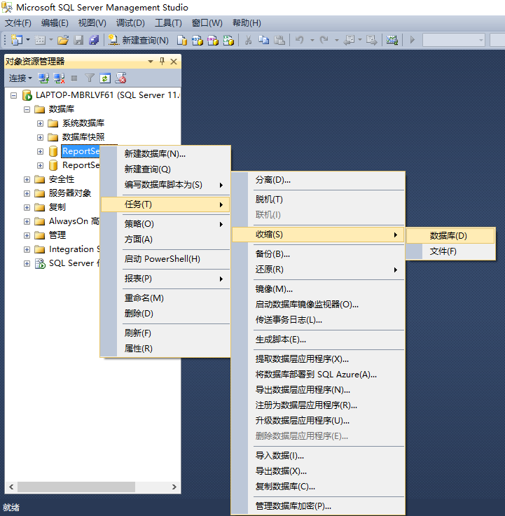
Task: Click the Stop square icon in Object Explorer
Action: 74,78
